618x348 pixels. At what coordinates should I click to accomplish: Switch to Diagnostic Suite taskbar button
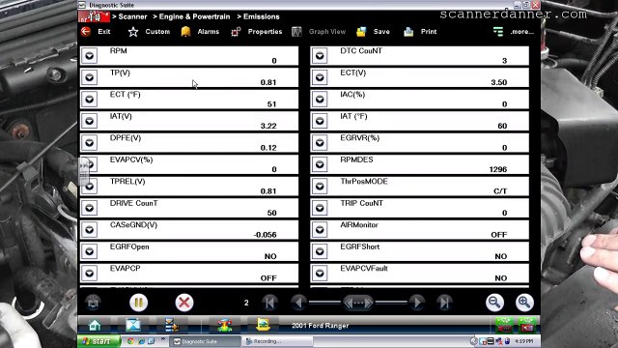point(205,341)
